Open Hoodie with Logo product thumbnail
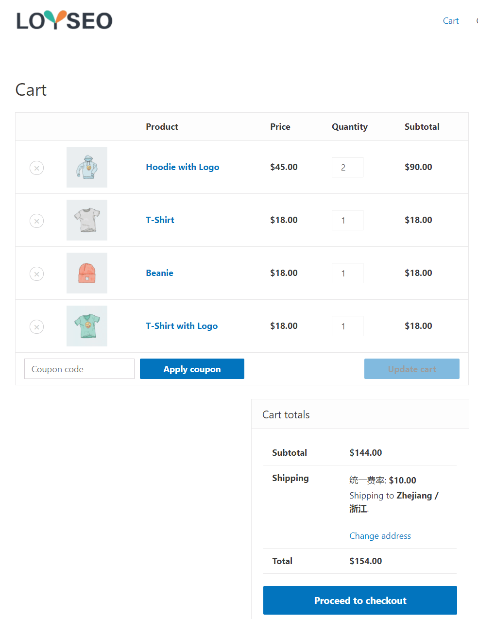The height and width of the screenshot is (619, 478). (87, 167)
